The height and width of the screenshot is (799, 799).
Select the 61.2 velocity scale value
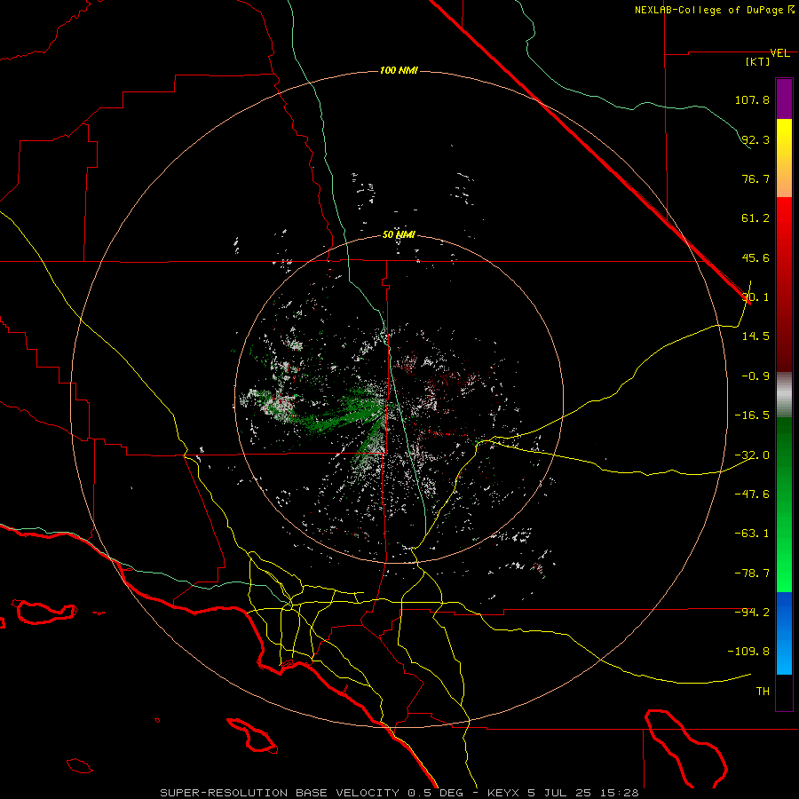click(x=755, y=218)
